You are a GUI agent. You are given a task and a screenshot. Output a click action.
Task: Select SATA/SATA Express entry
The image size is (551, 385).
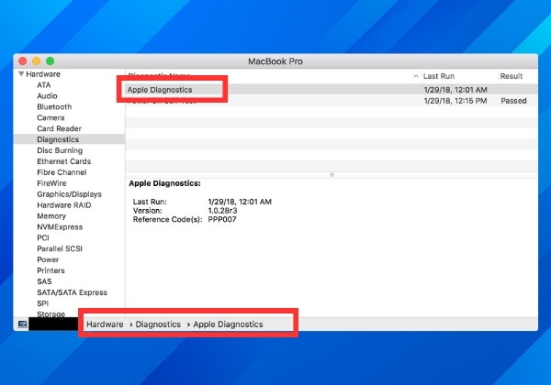pyautogui.click(x=72, y=292)
